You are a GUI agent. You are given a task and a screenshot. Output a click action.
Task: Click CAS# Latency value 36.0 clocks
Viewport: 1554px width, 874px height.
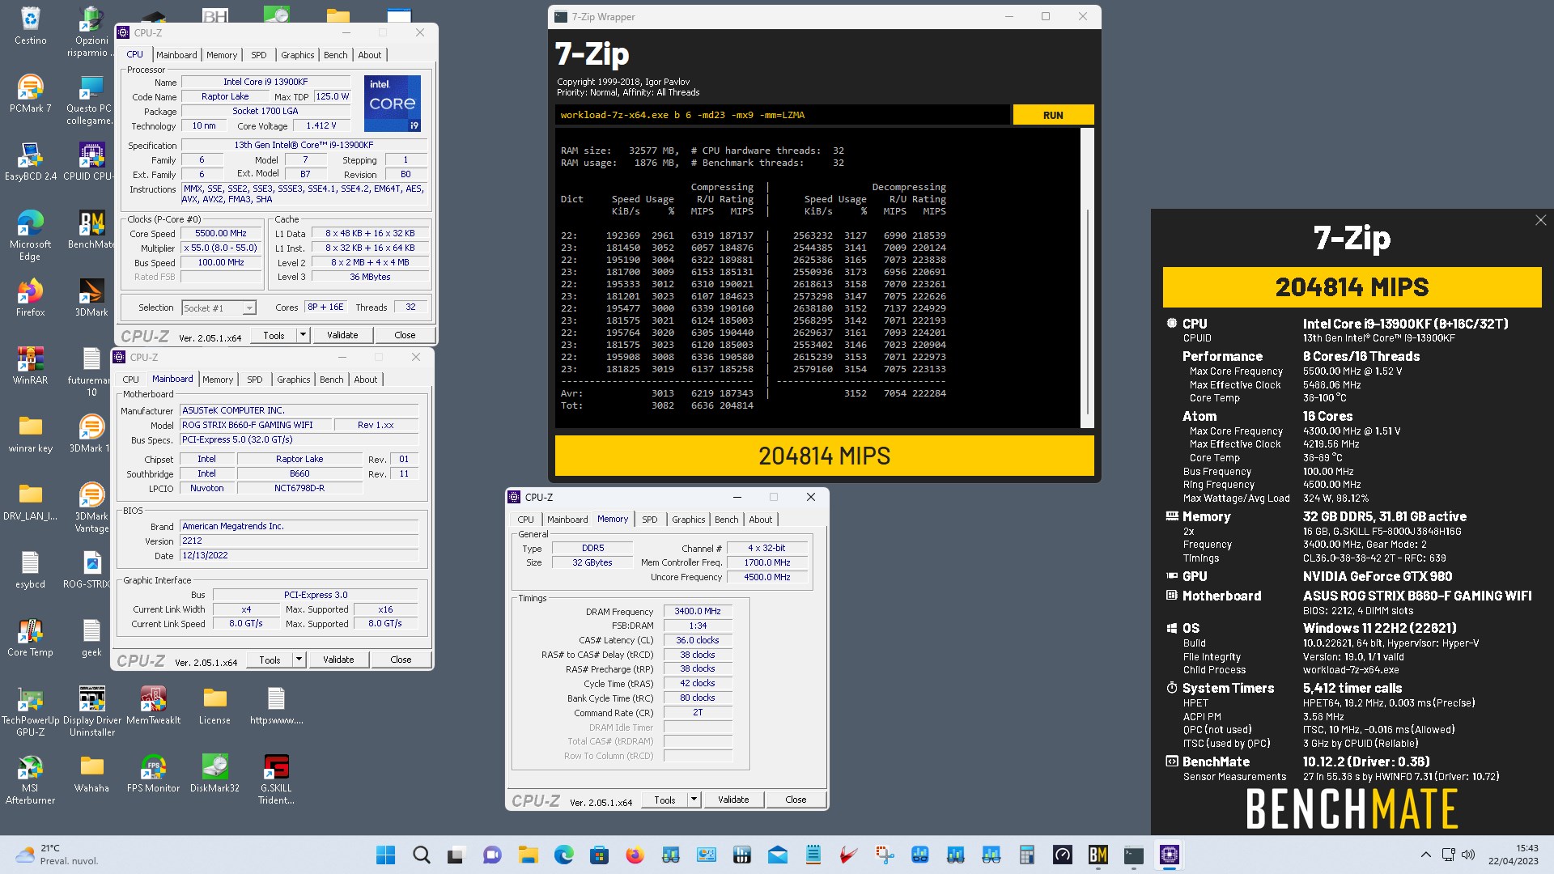(698, 640)
